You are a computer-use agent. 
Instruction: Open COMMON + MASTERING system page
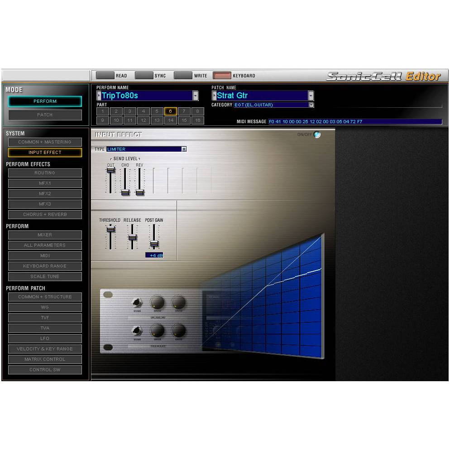tap(45, 142)
